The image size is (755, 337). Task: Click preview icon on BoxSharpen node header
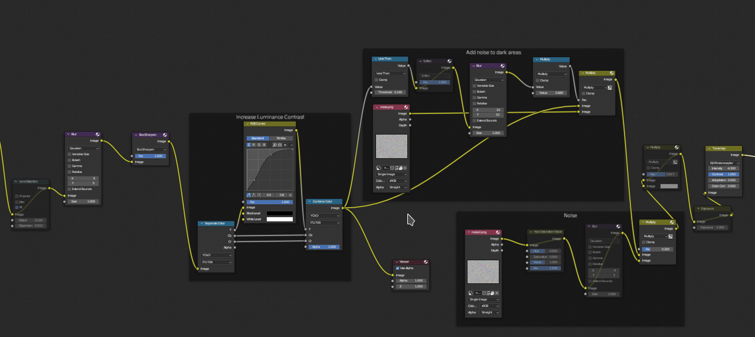pos(165,135)
